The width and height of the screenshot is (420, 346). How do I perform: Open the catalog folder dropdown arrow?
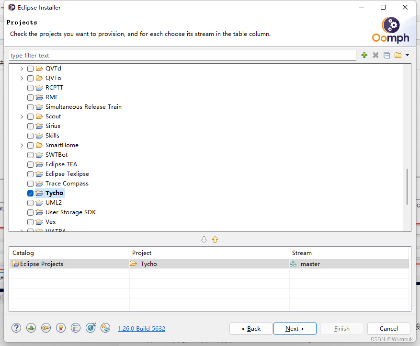407,55
